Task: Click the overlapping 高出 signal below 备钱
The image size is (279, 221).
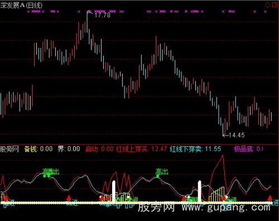Action: point(51,171)
